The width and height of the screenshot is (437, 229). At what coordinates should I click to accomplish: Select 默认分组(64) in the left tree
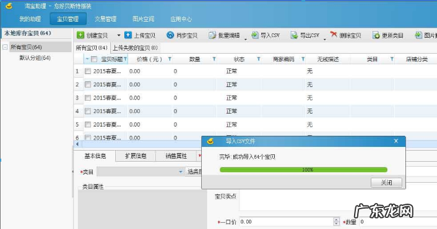pos(35,58)
